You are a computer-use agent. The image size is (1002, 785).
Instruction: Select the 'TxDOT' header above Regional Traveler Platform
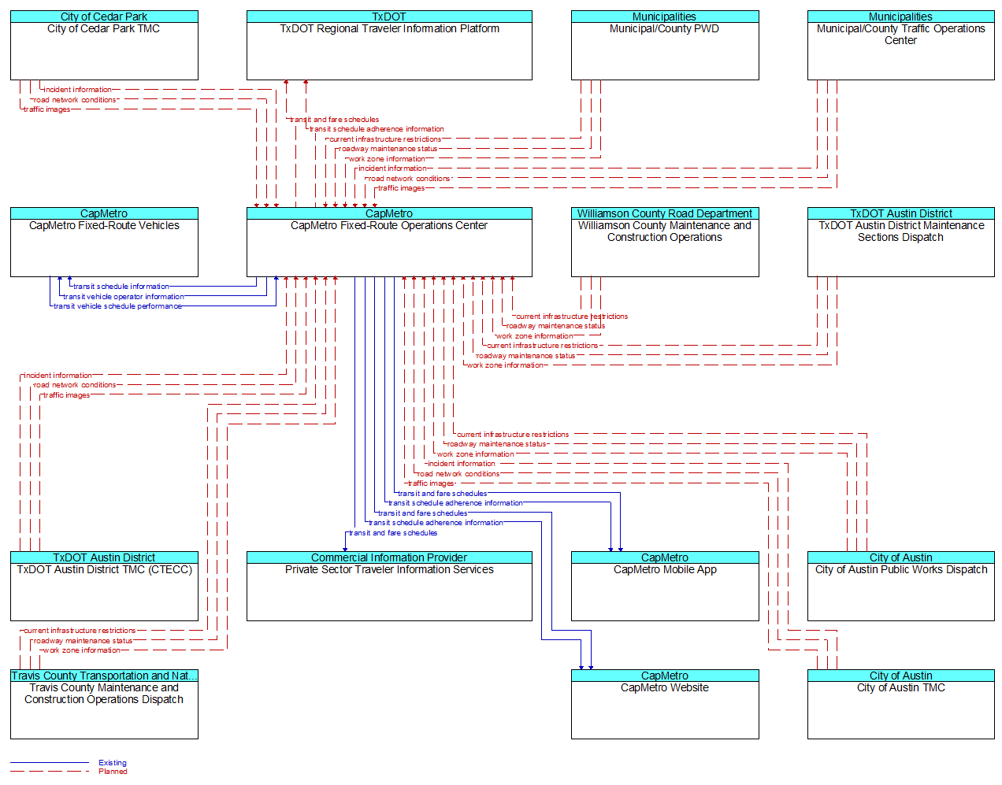(389, 17)
